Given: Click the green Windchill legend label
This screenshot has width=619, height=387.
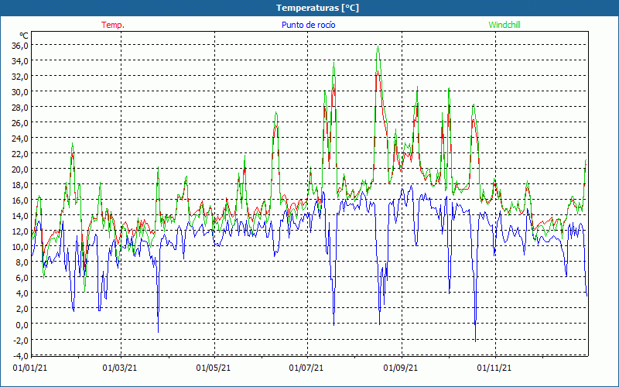Looking at the screenshot, I should point(504,25).
